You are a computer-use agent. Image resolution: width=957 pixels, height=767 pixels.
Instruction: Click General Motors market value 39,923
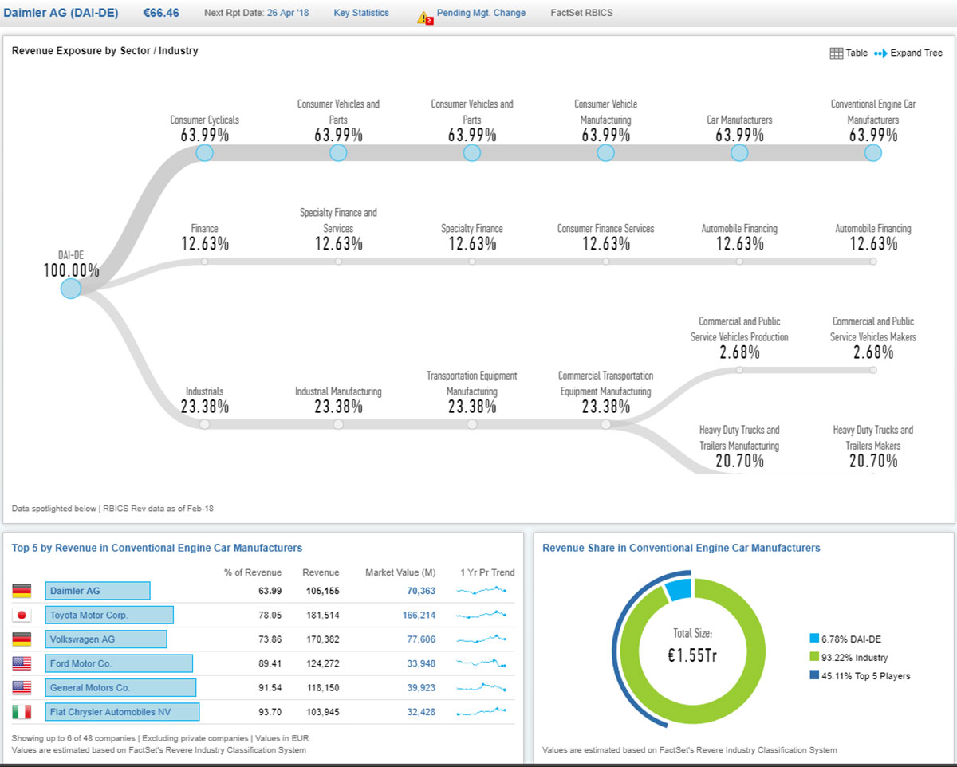click(x=421, y=688)
